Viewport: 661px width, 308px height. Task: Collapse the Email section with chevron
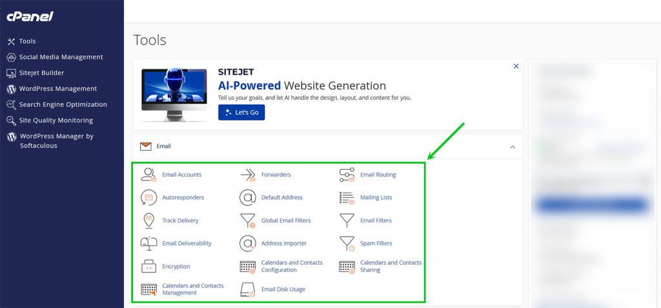[513, 147]
